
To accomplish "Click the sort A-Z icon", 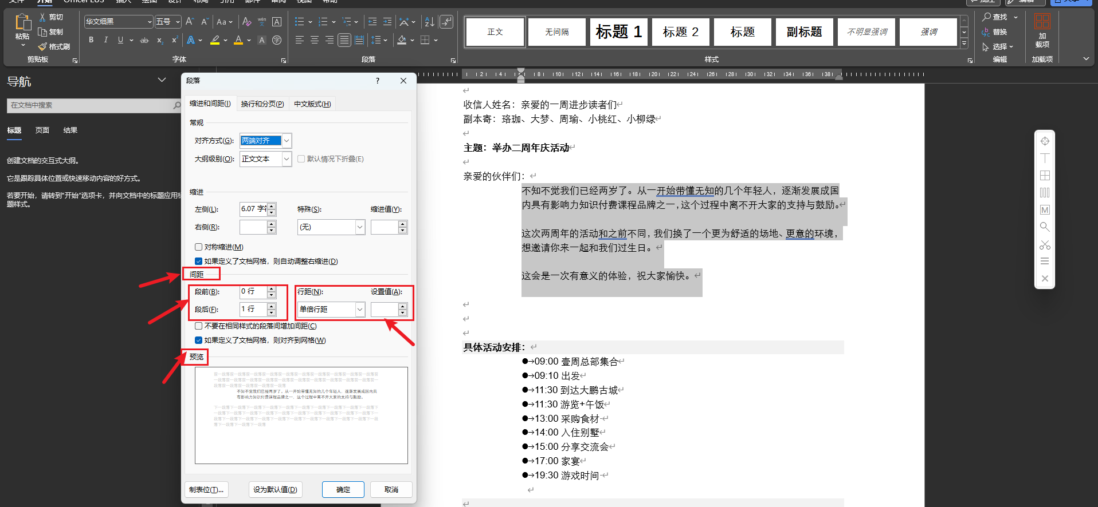I will click(x=429, y=22).
